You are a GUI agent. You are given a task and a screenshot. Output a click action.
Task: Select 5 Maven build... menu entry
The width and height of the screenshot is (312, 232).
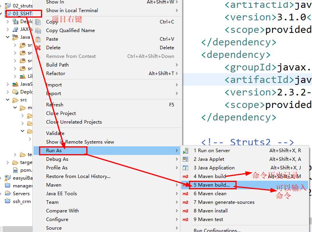tap(245, 185)
